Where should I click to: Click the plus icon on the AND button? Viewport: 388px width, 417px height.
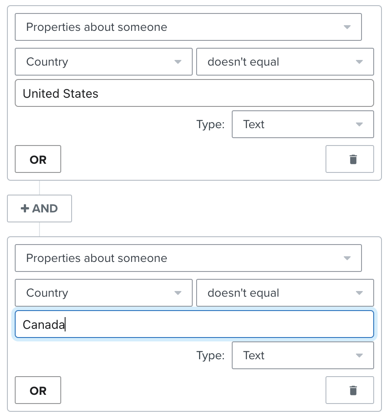24,208
